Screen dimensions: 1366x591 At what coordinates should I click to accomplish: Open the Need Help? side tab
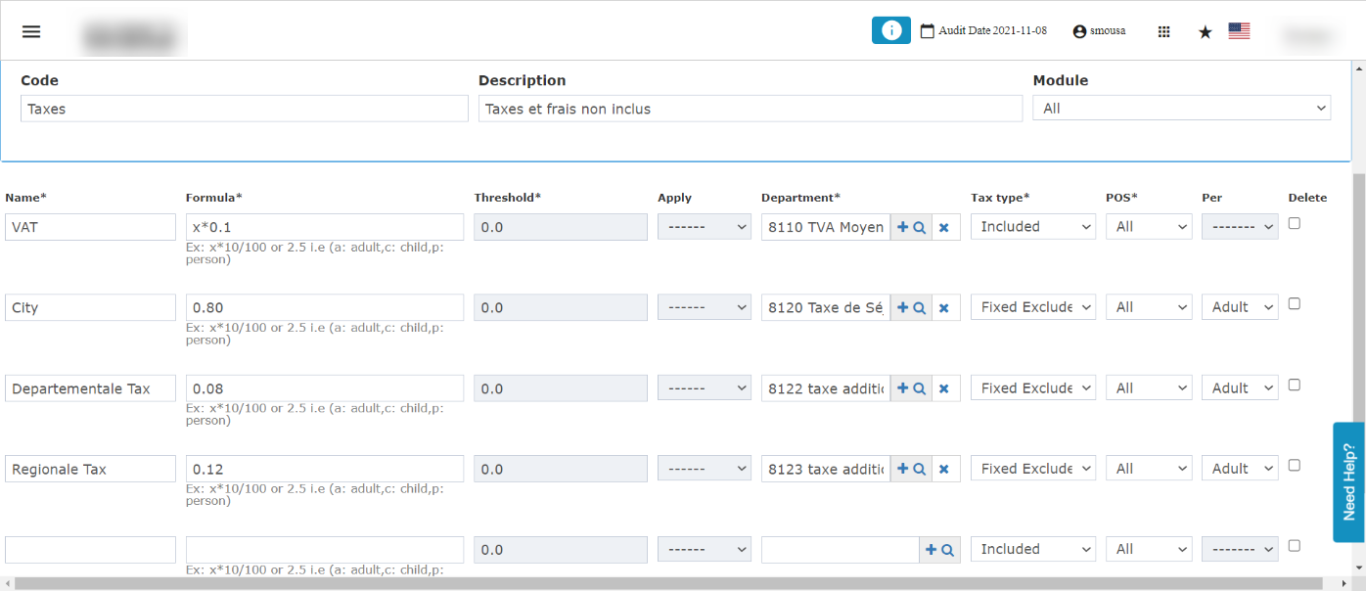[x=1348, y=481]
